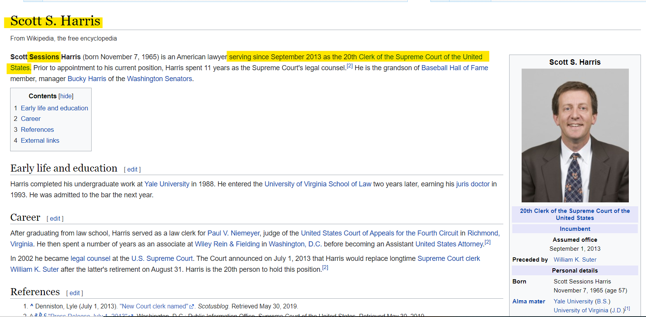Image resolution: width=646 pixels, height=317 pixels.
Task: Open U.S. Supreme Court link
Action: pyautogui.click(x=162, y=259)
